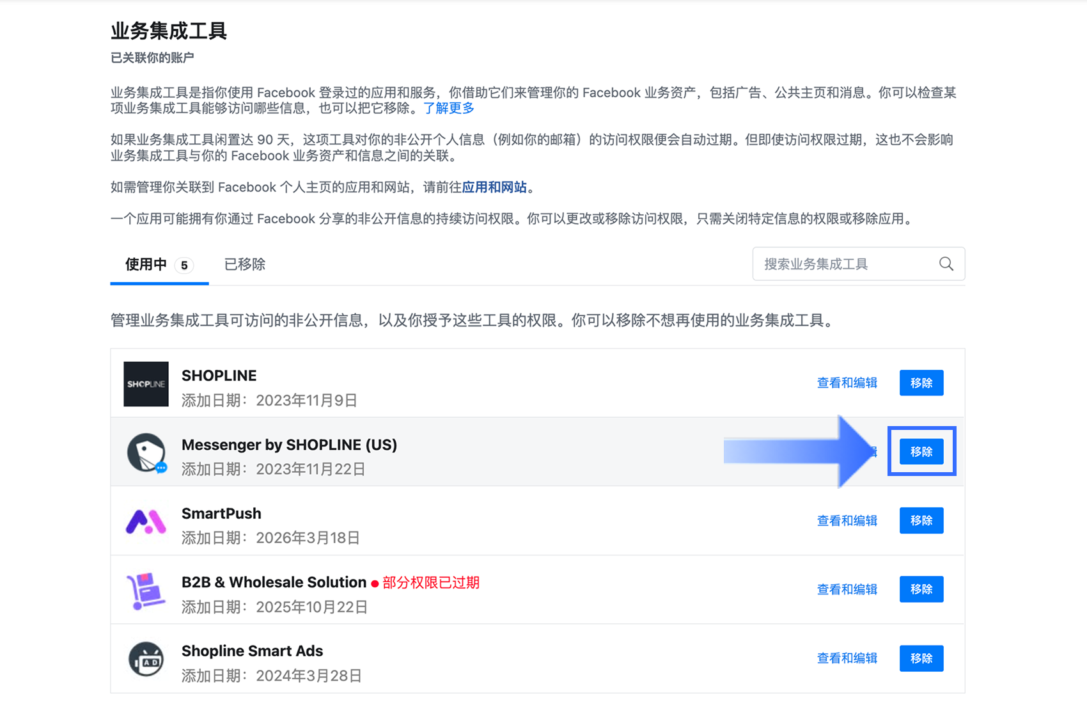Open 查看和编辑 for B2B & Wholesale Solution
1087x714 pixels.
(847, 589)
